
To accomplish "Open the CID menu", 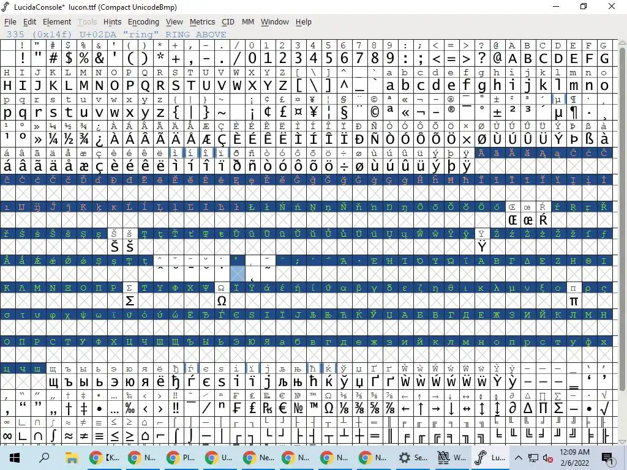I will click(228, 22).
